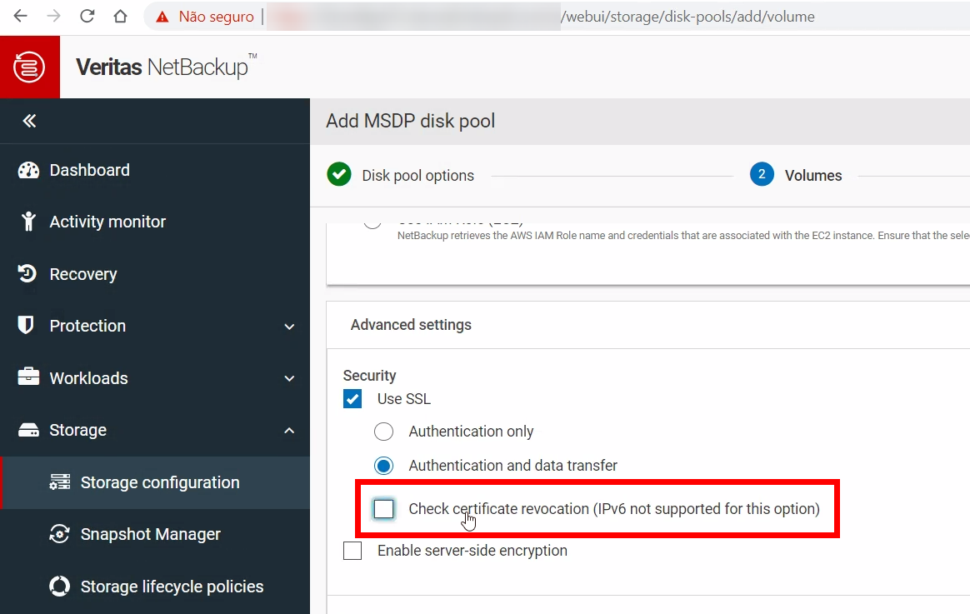This screenshot has height=614, width=970.
Task: Click the Workloads briefcase icon
Action: [x=28, y=377]
